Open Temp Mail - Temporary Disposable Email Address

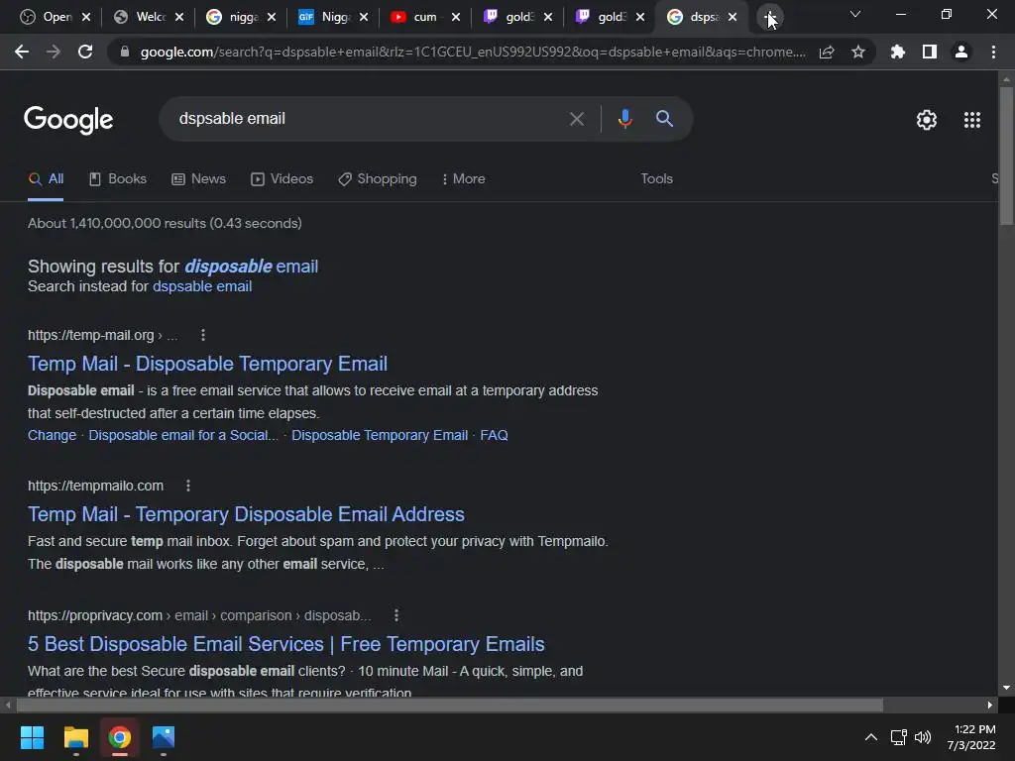click(x=246, y=514)
